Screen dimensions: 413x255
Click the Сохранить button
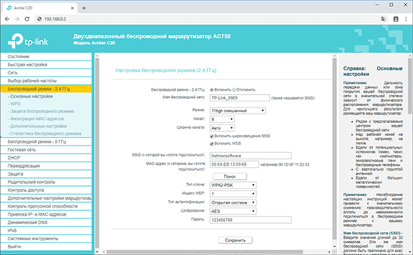[235, 240]
